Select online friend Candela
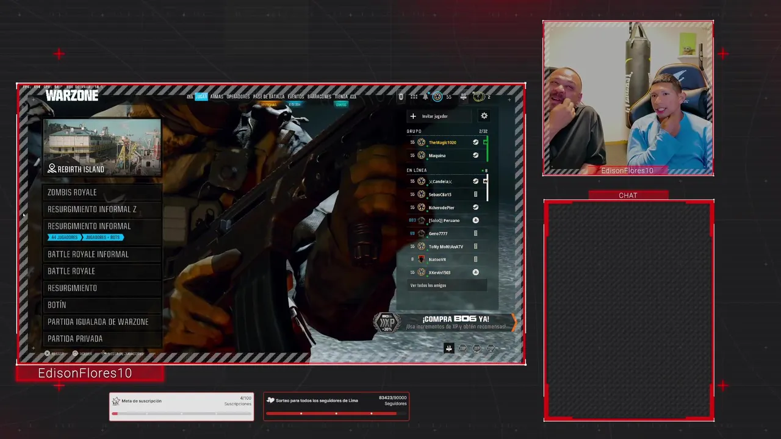Screen dimensions: 781x439 447,182
